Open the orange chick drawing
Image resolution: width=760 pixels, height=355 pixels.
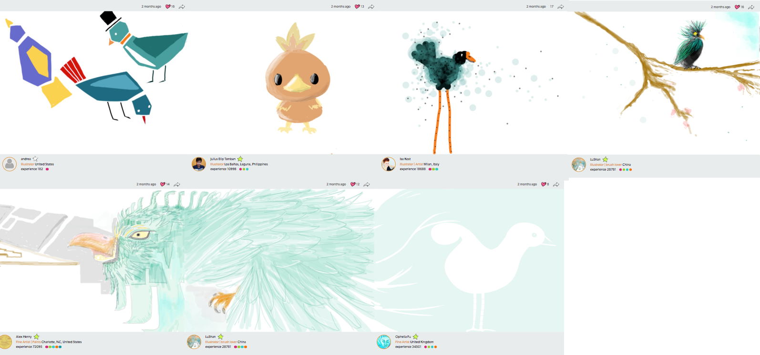[285, 82]
